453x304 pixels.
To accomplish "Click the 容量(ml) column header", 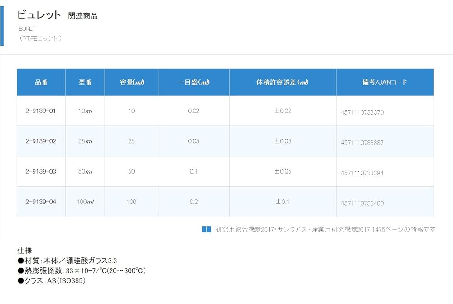I will [x=131, y=82].
